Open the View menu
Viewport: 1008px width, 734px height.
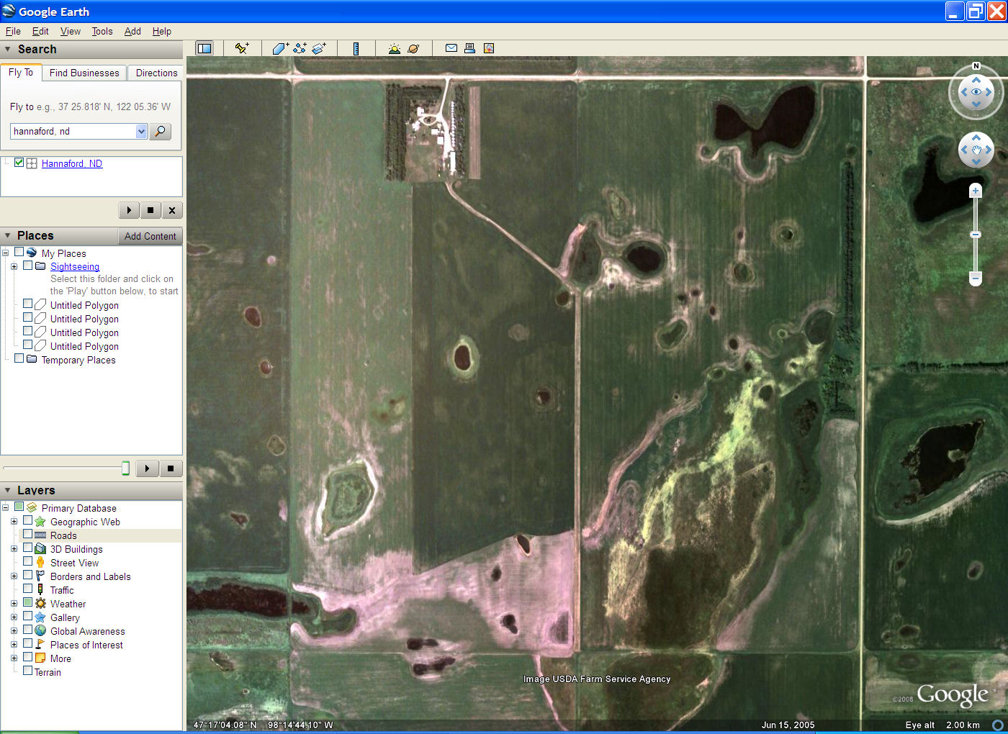click(x=71, y=31)
